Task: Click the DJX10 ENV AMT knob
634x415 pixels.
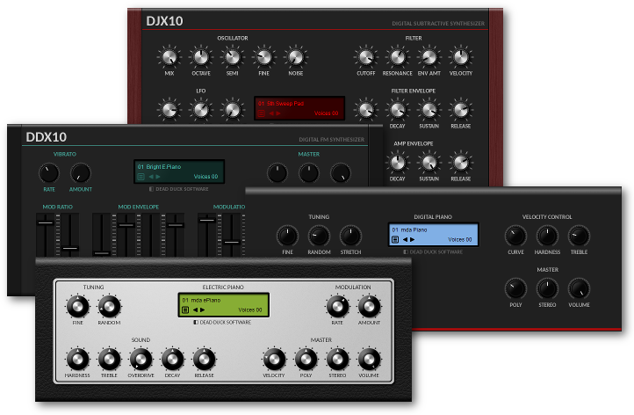Action: point(429,57)
